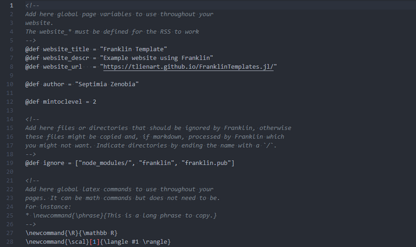Click line number 28 in the gutter
The image size is (416, 247).
click(11, 242)
